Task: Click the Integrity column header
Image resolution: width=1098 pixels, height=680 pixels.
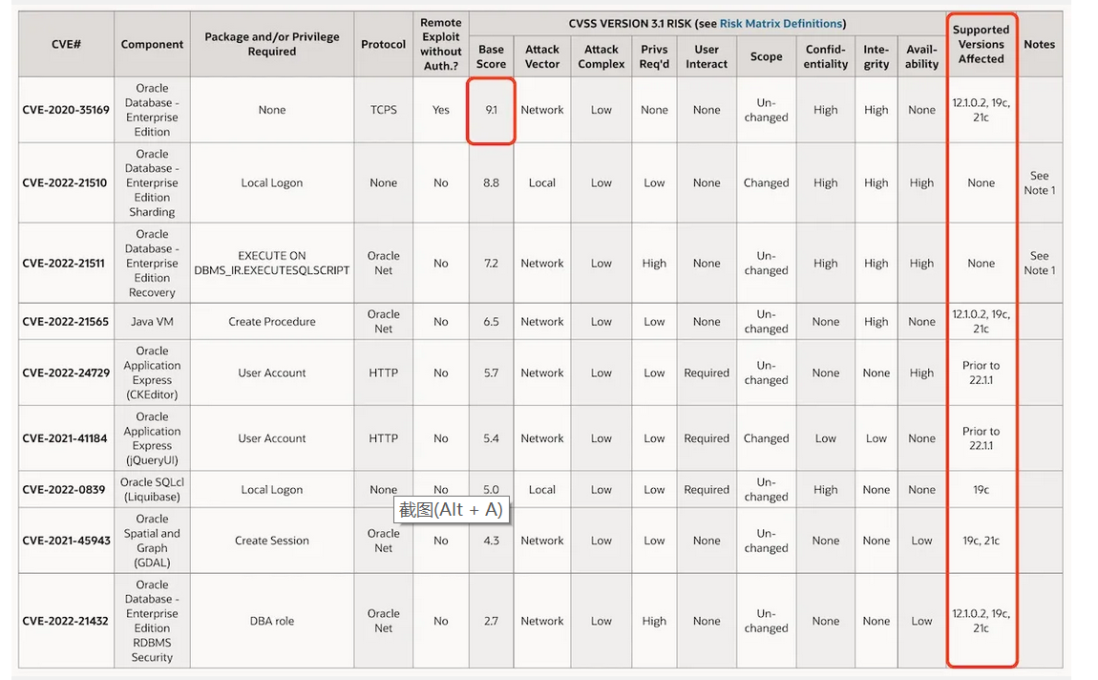Action: [x=876, y=56]
